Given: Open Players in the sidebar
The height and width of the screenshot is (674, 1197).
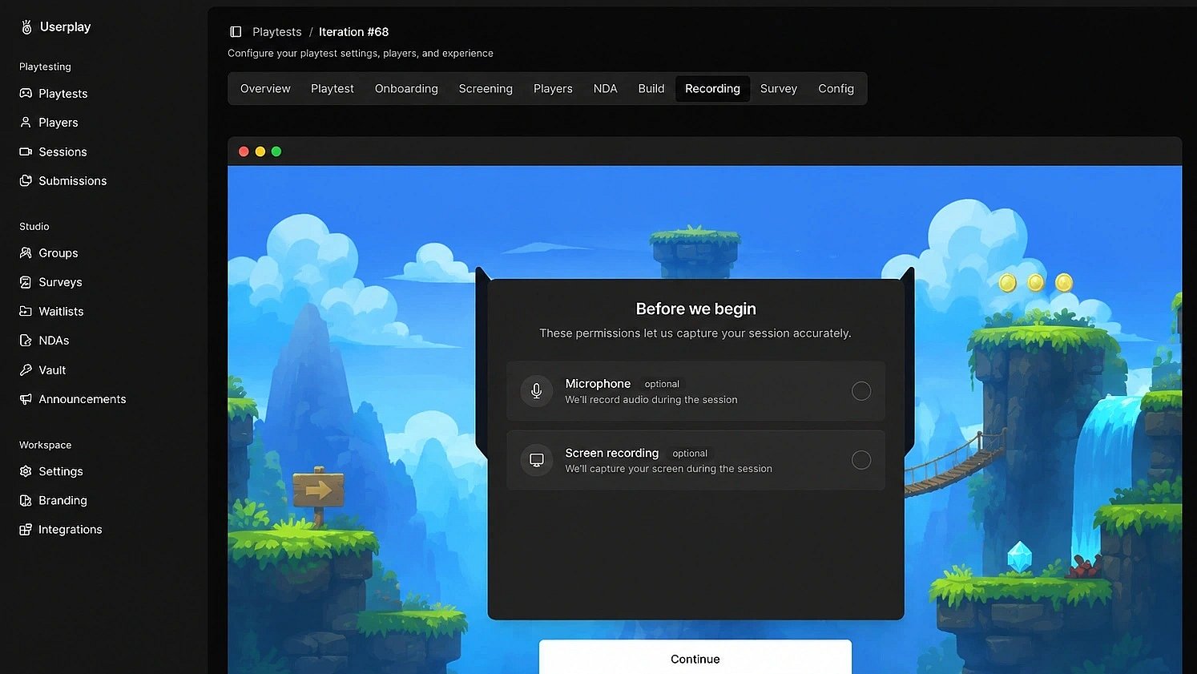Looking at the screenshot, I should 58,123.
